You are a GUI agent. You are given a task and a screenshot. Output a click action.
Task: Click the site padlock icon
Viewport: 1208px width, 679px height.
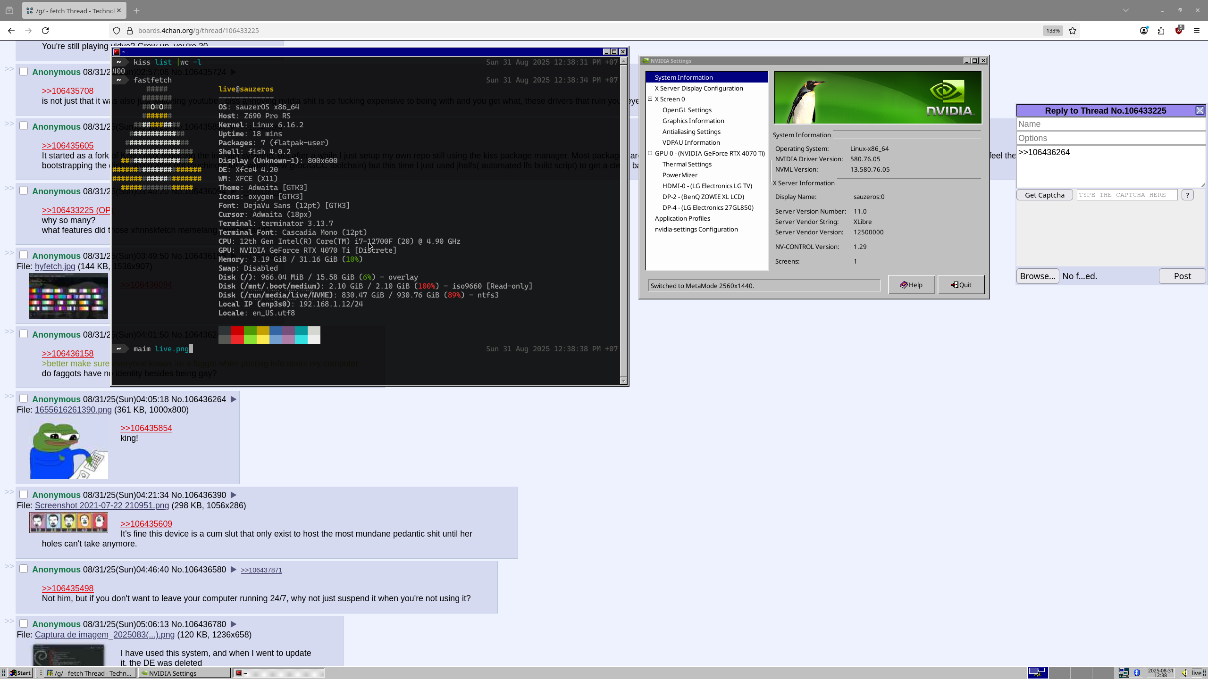tap(130, 31)
